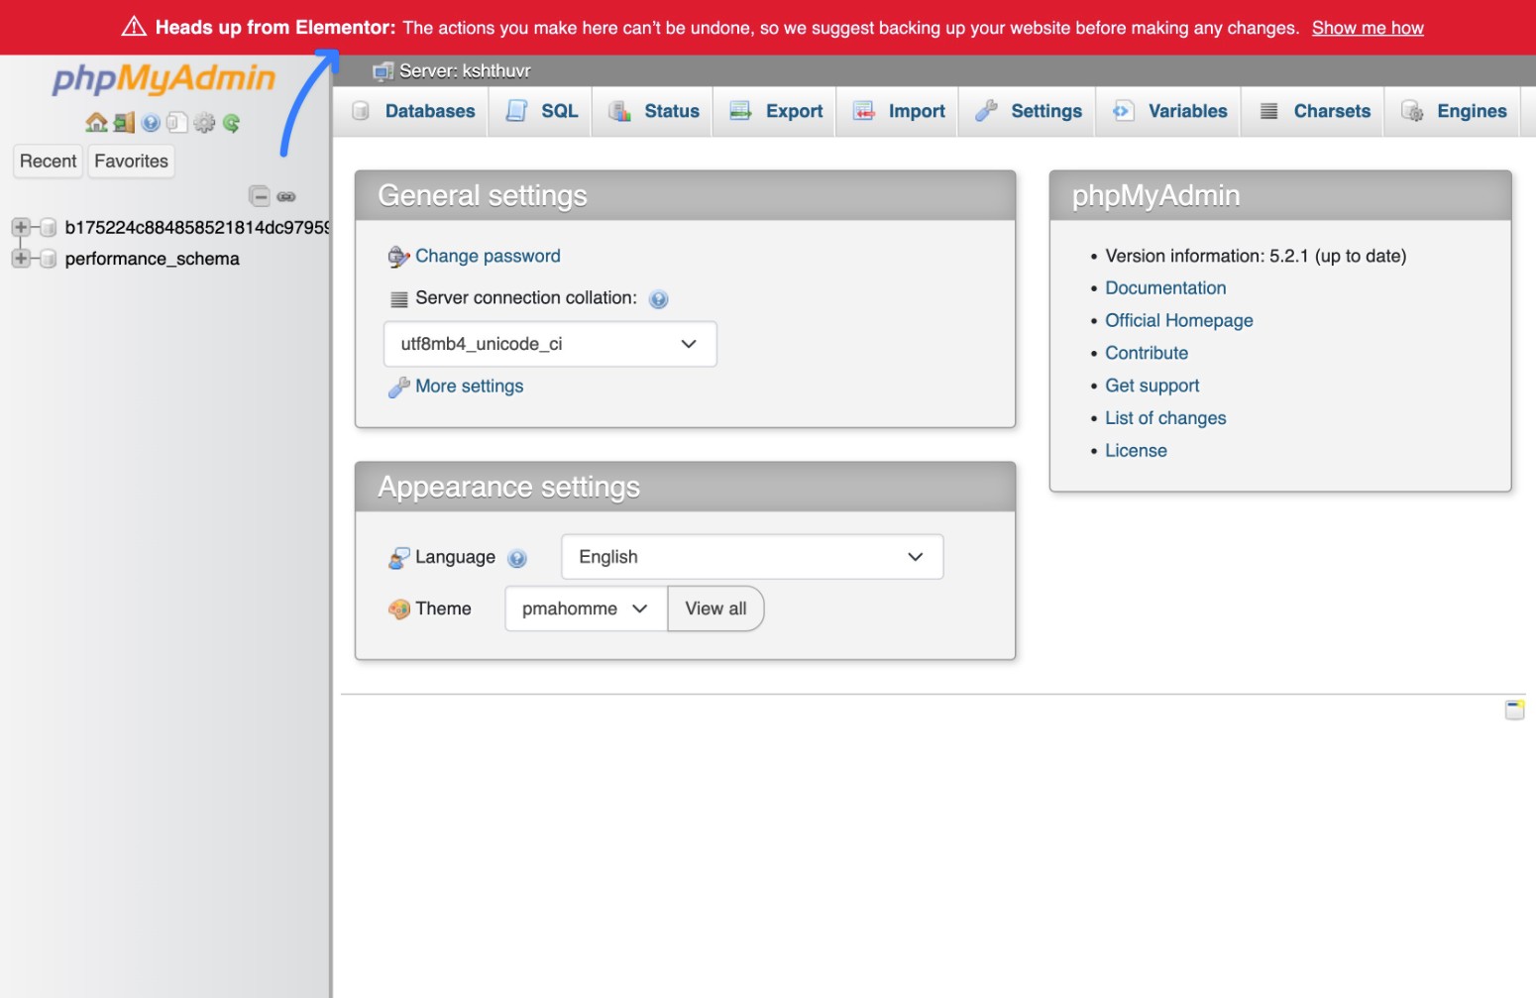1536x998 pixels.
Task: Click the Change password link
Action: pyautogui.click(x=488, y=257)
